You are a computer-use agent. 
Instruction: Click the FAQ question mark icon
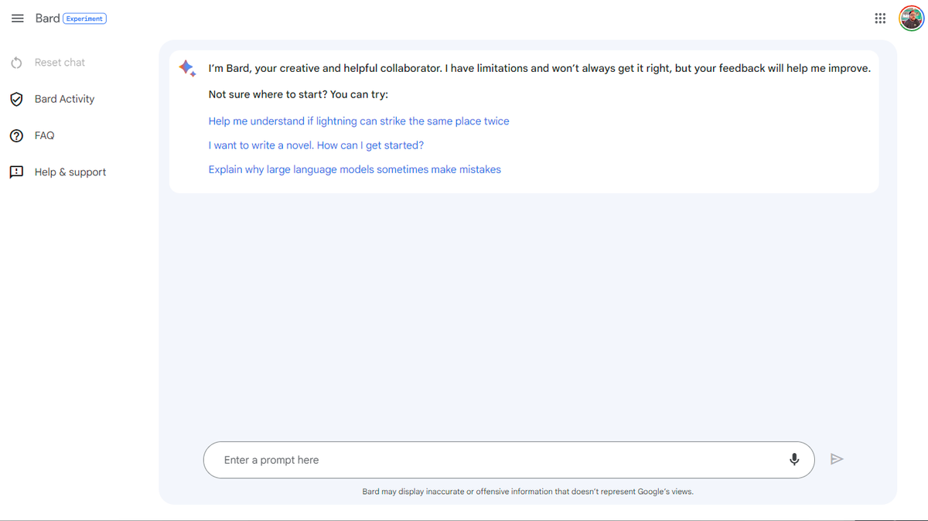point(16,135)
